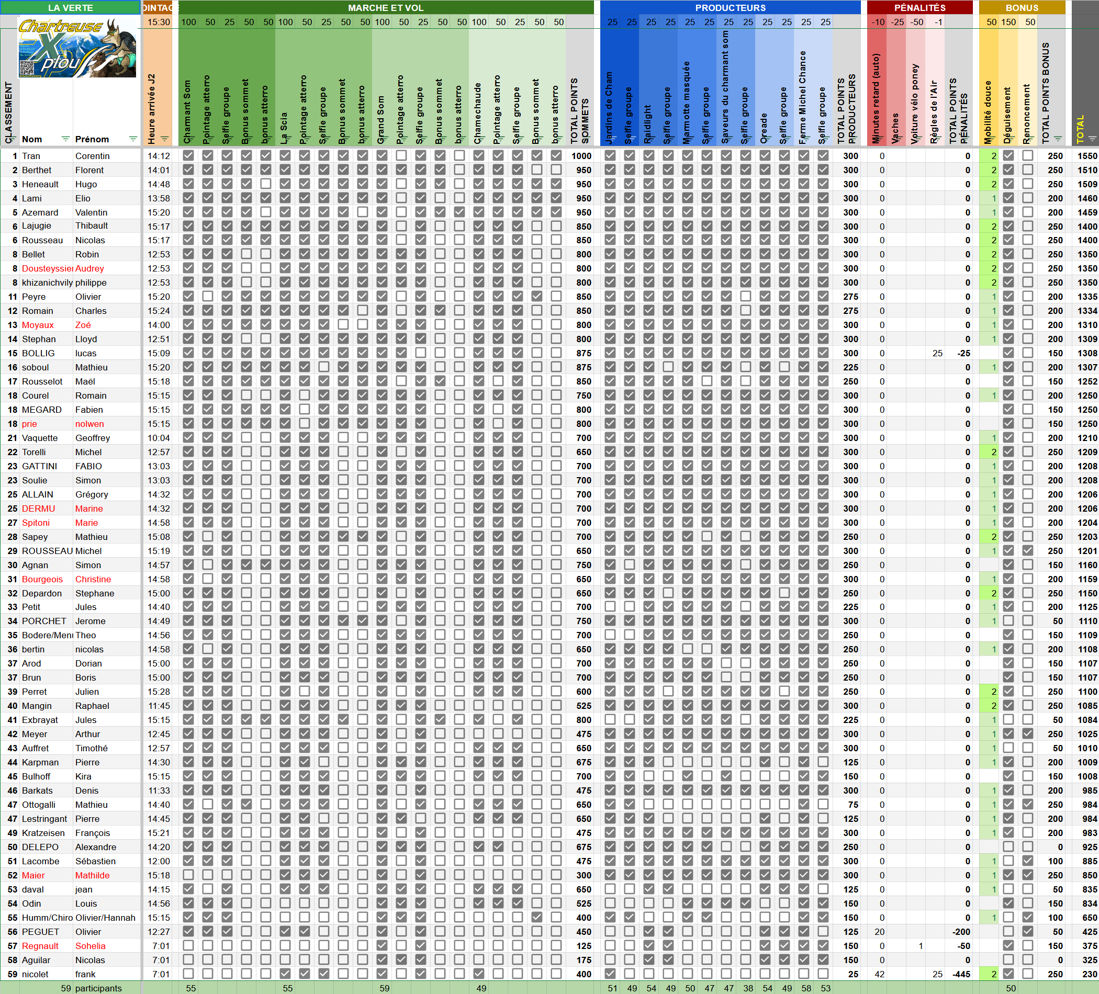Click the filter icon on the yellow TOTAL column

click(1092, 139)
